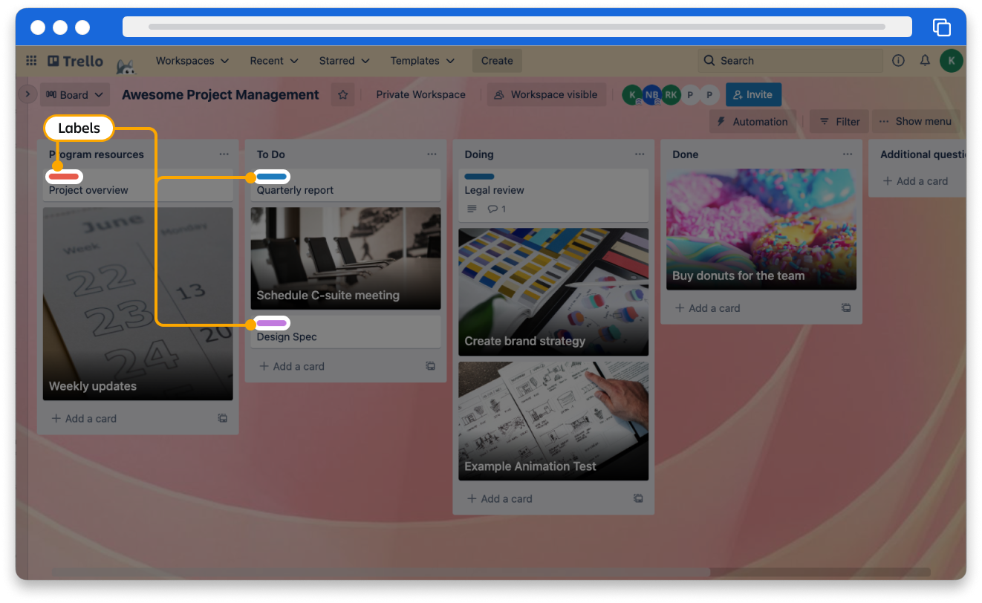Open To Do list actions menu
The image size is (982, 603).
pyautogui.click(x=432, y=154)
